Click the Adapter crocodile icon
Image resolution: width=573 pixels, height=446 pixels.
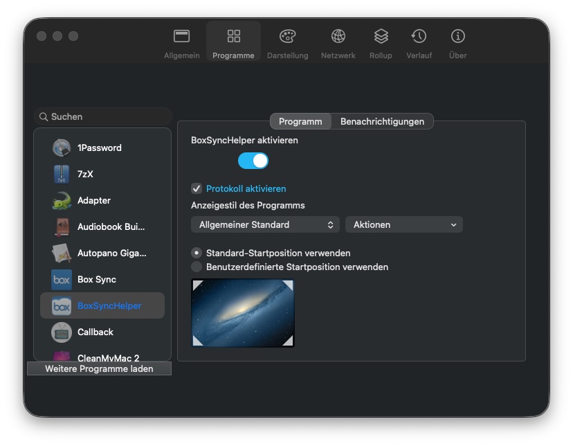62,200
